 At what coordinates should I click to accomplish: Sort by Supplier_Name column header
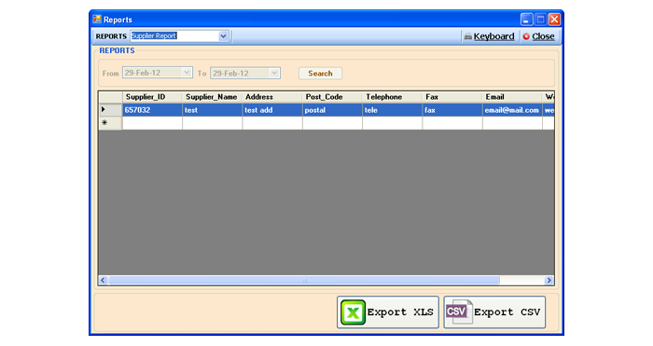(212, 97)
